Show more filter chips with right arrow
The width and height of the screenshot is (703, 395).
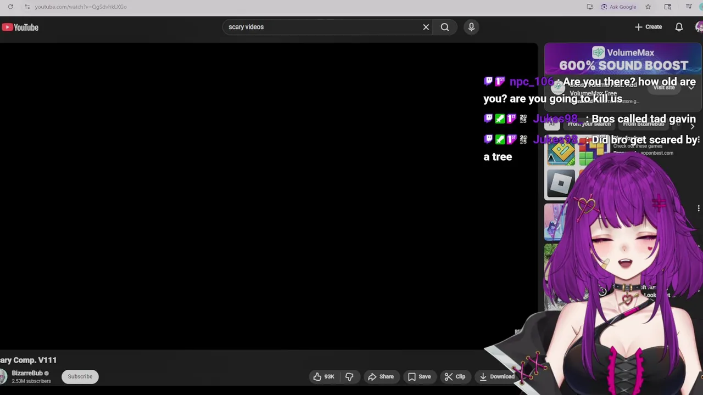click(692, 126)
